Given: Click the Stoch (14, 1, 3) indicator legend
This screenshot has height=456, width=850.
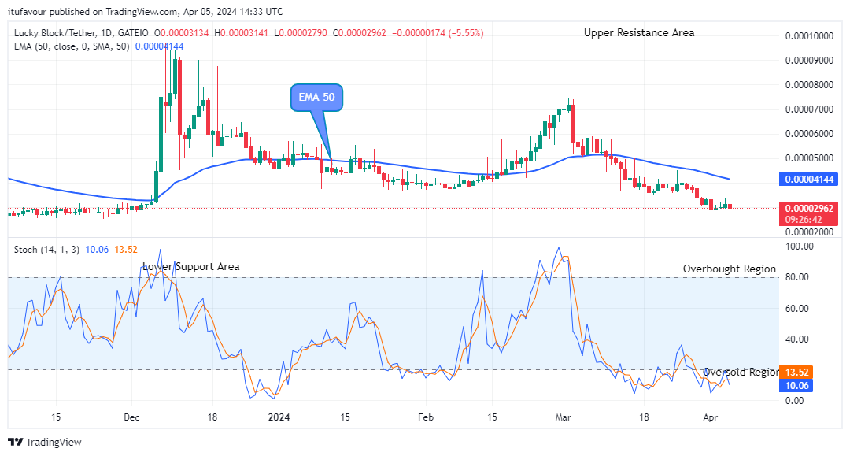Looking at the screenshot, I should [46, 250].
